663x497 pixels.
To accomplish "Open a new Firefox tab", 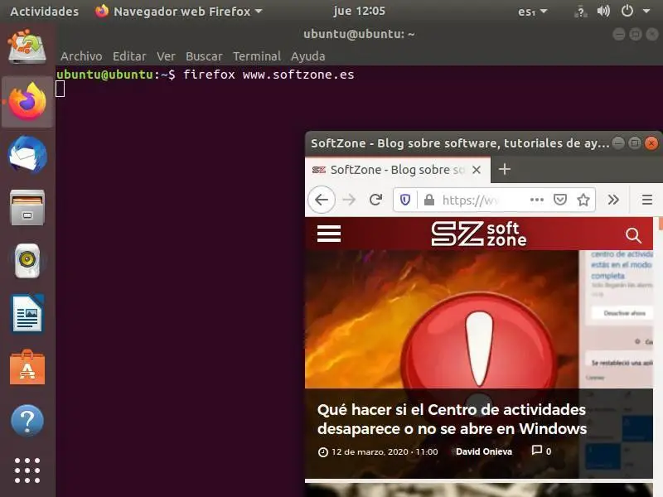I will (x=505, y=170).
